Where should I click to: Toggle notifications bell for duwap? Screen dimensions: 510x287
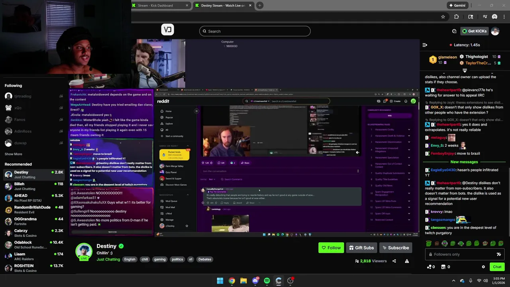coord(61,143)
